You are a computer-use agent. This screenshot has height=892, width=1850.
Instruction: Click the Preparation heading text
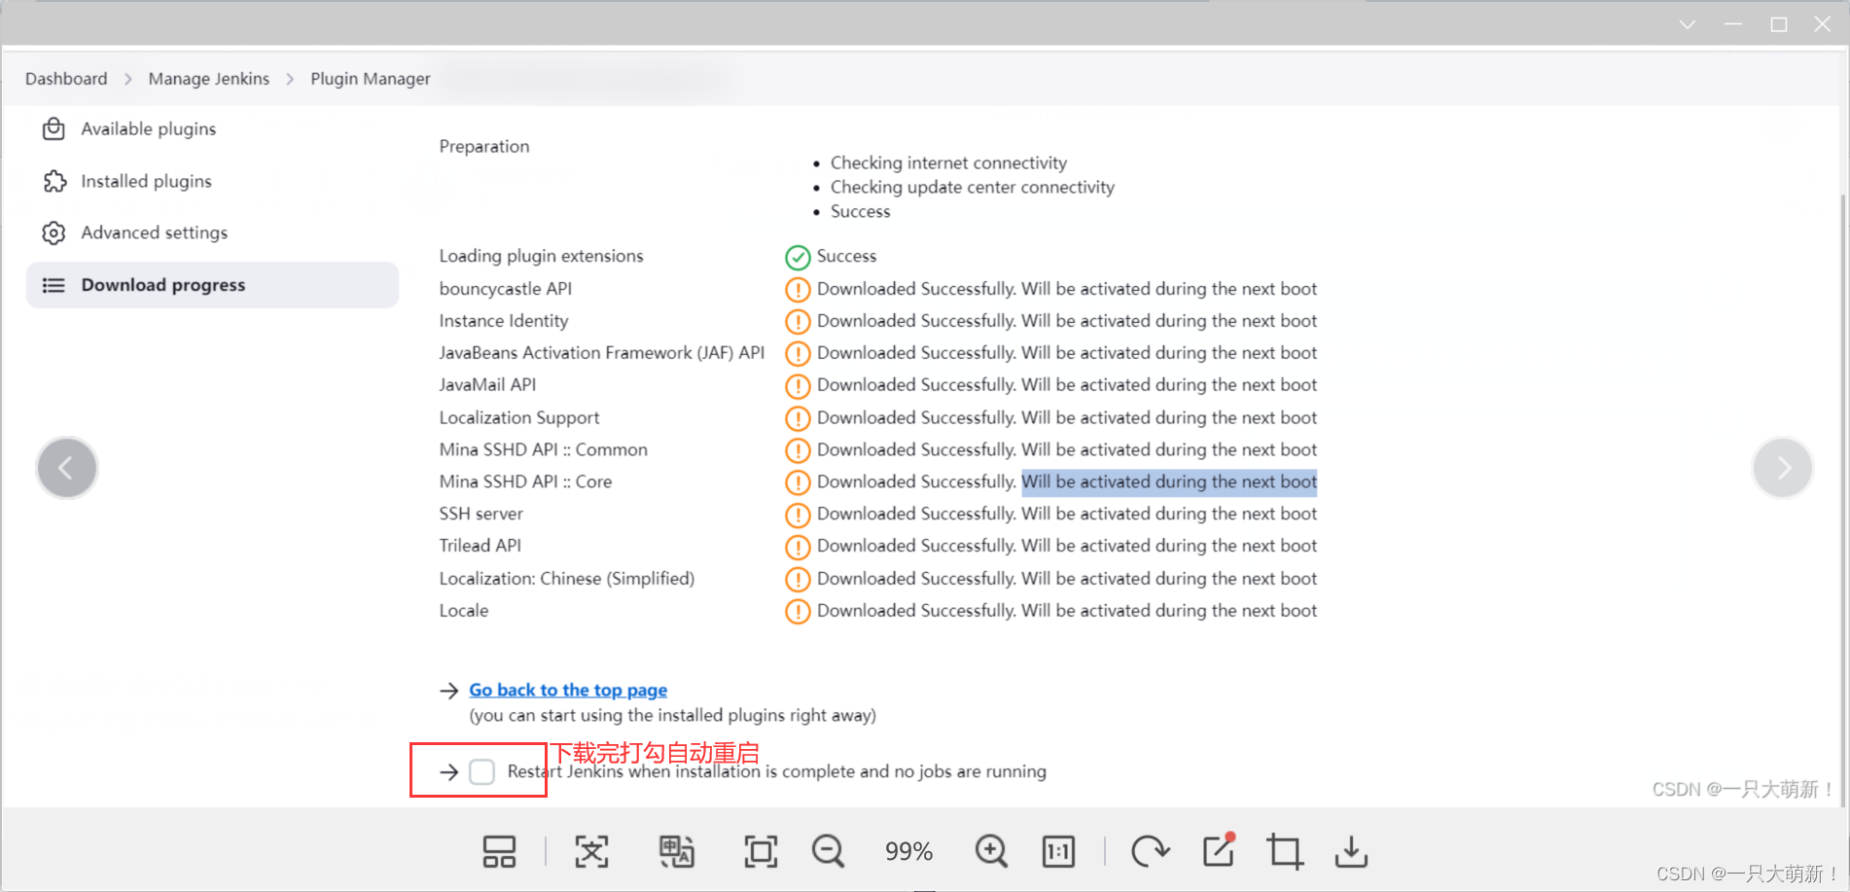pos(484,146)
